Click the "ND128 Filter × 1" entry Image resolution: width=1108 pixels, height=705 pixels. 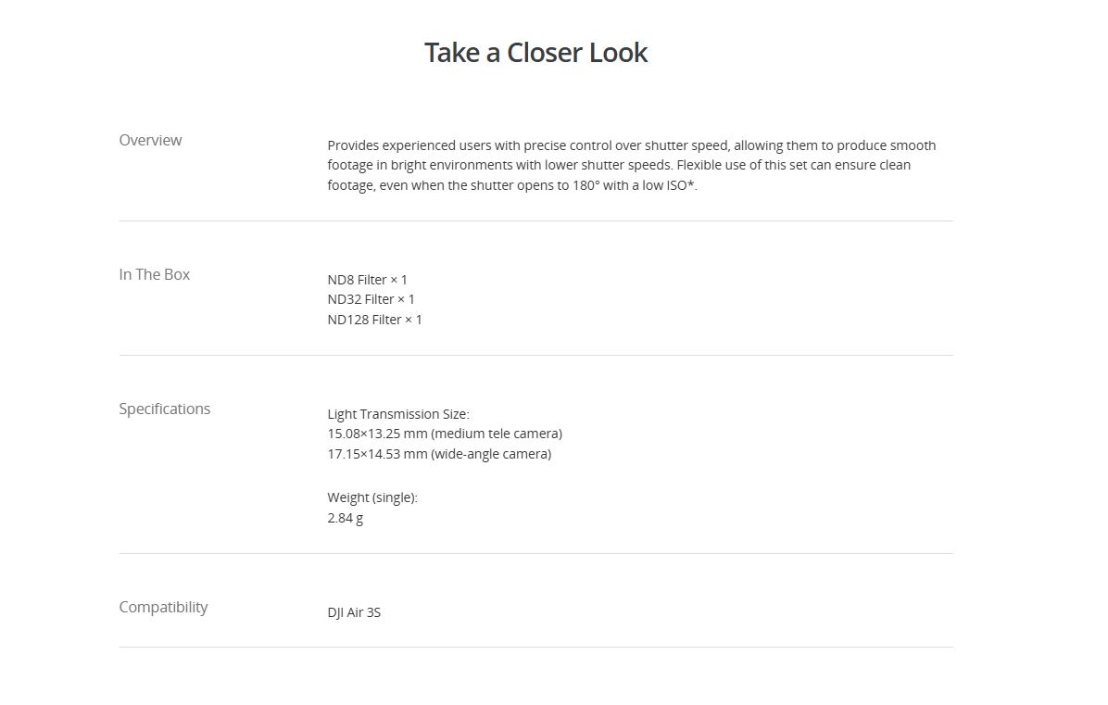(x=374, y=320)
